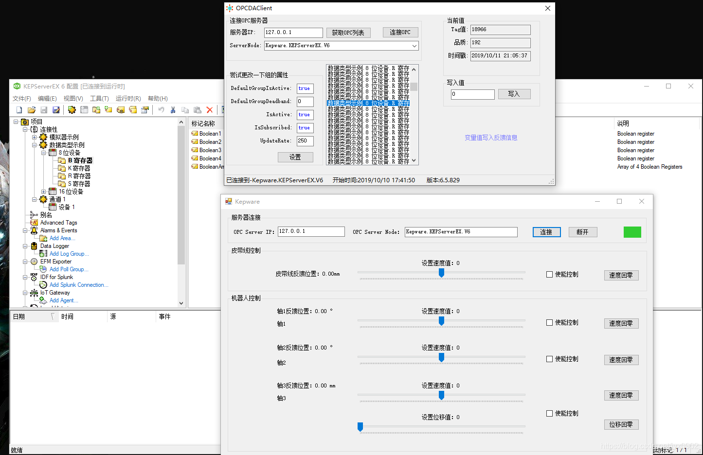Screen dimensions: 703x455
Task: Click the 获取OPC列表 button
Action: click(348, 32)
